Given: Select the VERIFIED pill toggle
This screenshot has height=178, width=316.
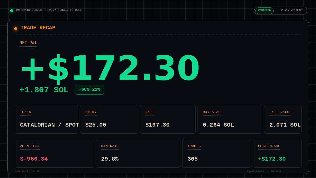Looking at the screenshot, I should (264, 11).
